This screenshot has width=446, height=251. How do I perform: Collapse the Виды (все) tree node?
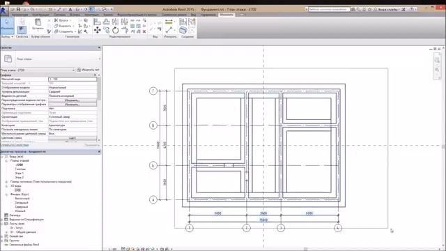pyautogui.click(x=2, y=156)
